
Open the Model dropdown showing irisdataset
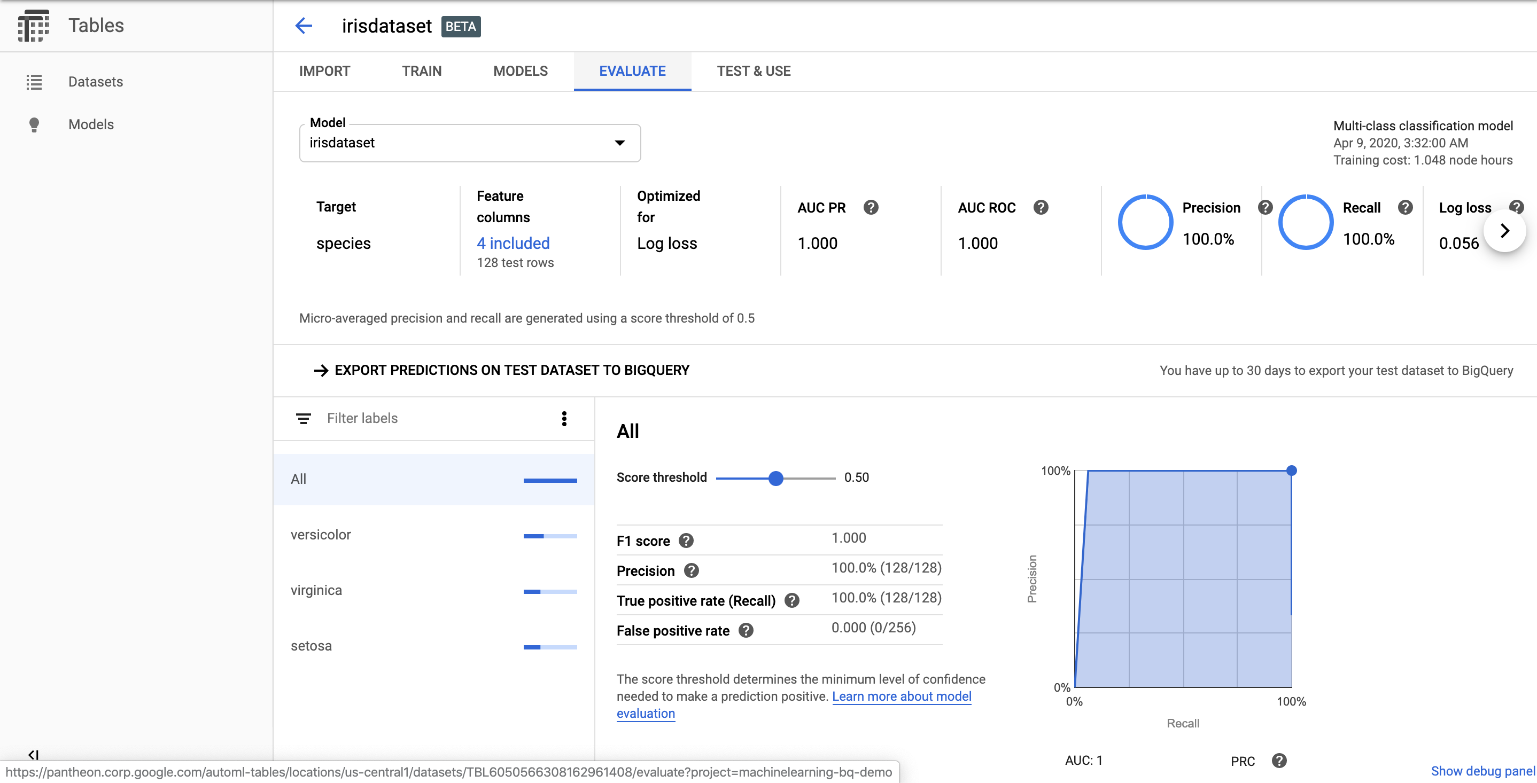[620, 143]
